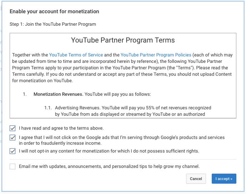246x194 pixels.
Task: Toggle the 'will not click on Google ads' checkbox
Action: [12, 138]
